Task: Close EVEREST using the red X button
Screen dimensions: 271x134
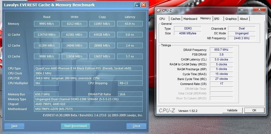Action: pyautogui.click(x=144, y=5)
